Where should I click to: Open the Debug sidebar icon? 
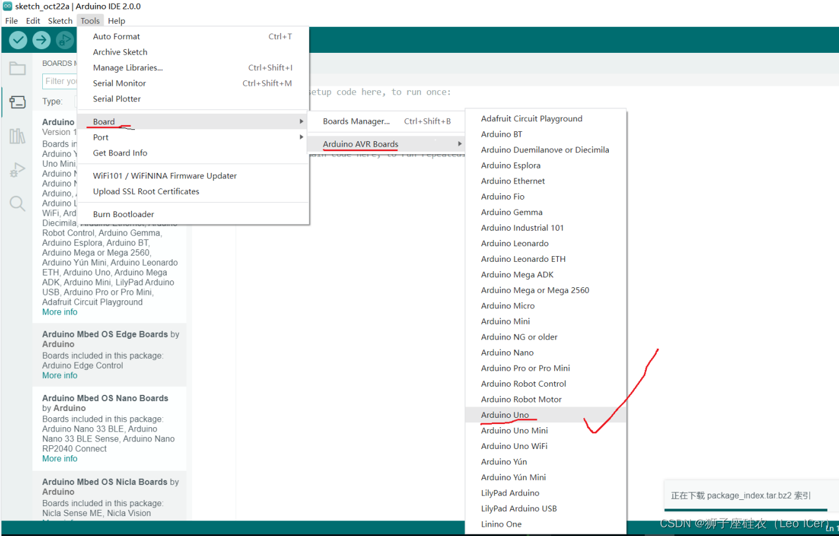pos(17,170)
